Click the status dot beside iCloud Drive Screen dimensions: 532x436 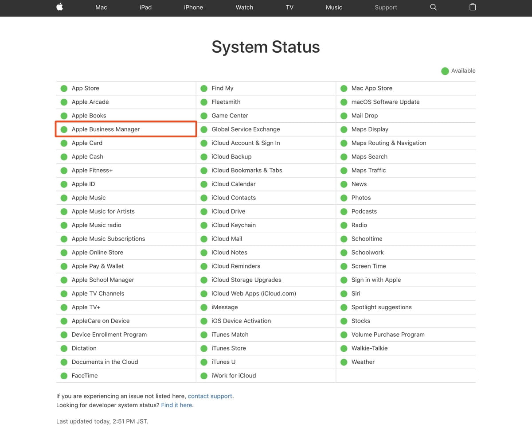[204, 211]
